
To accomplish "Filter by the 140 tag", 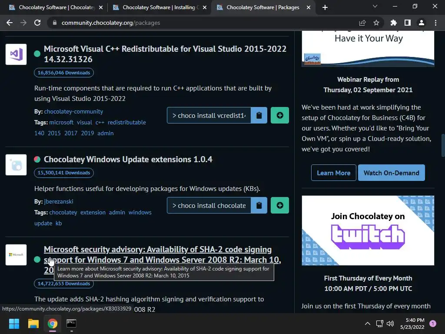I will tap(39, 133).
